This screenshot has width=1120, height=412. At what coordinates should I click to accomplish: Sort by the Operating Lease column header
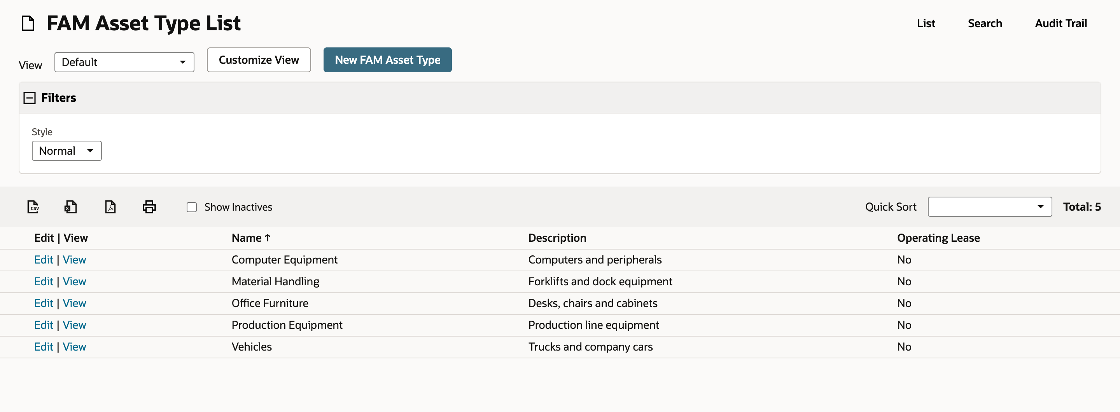938,238
